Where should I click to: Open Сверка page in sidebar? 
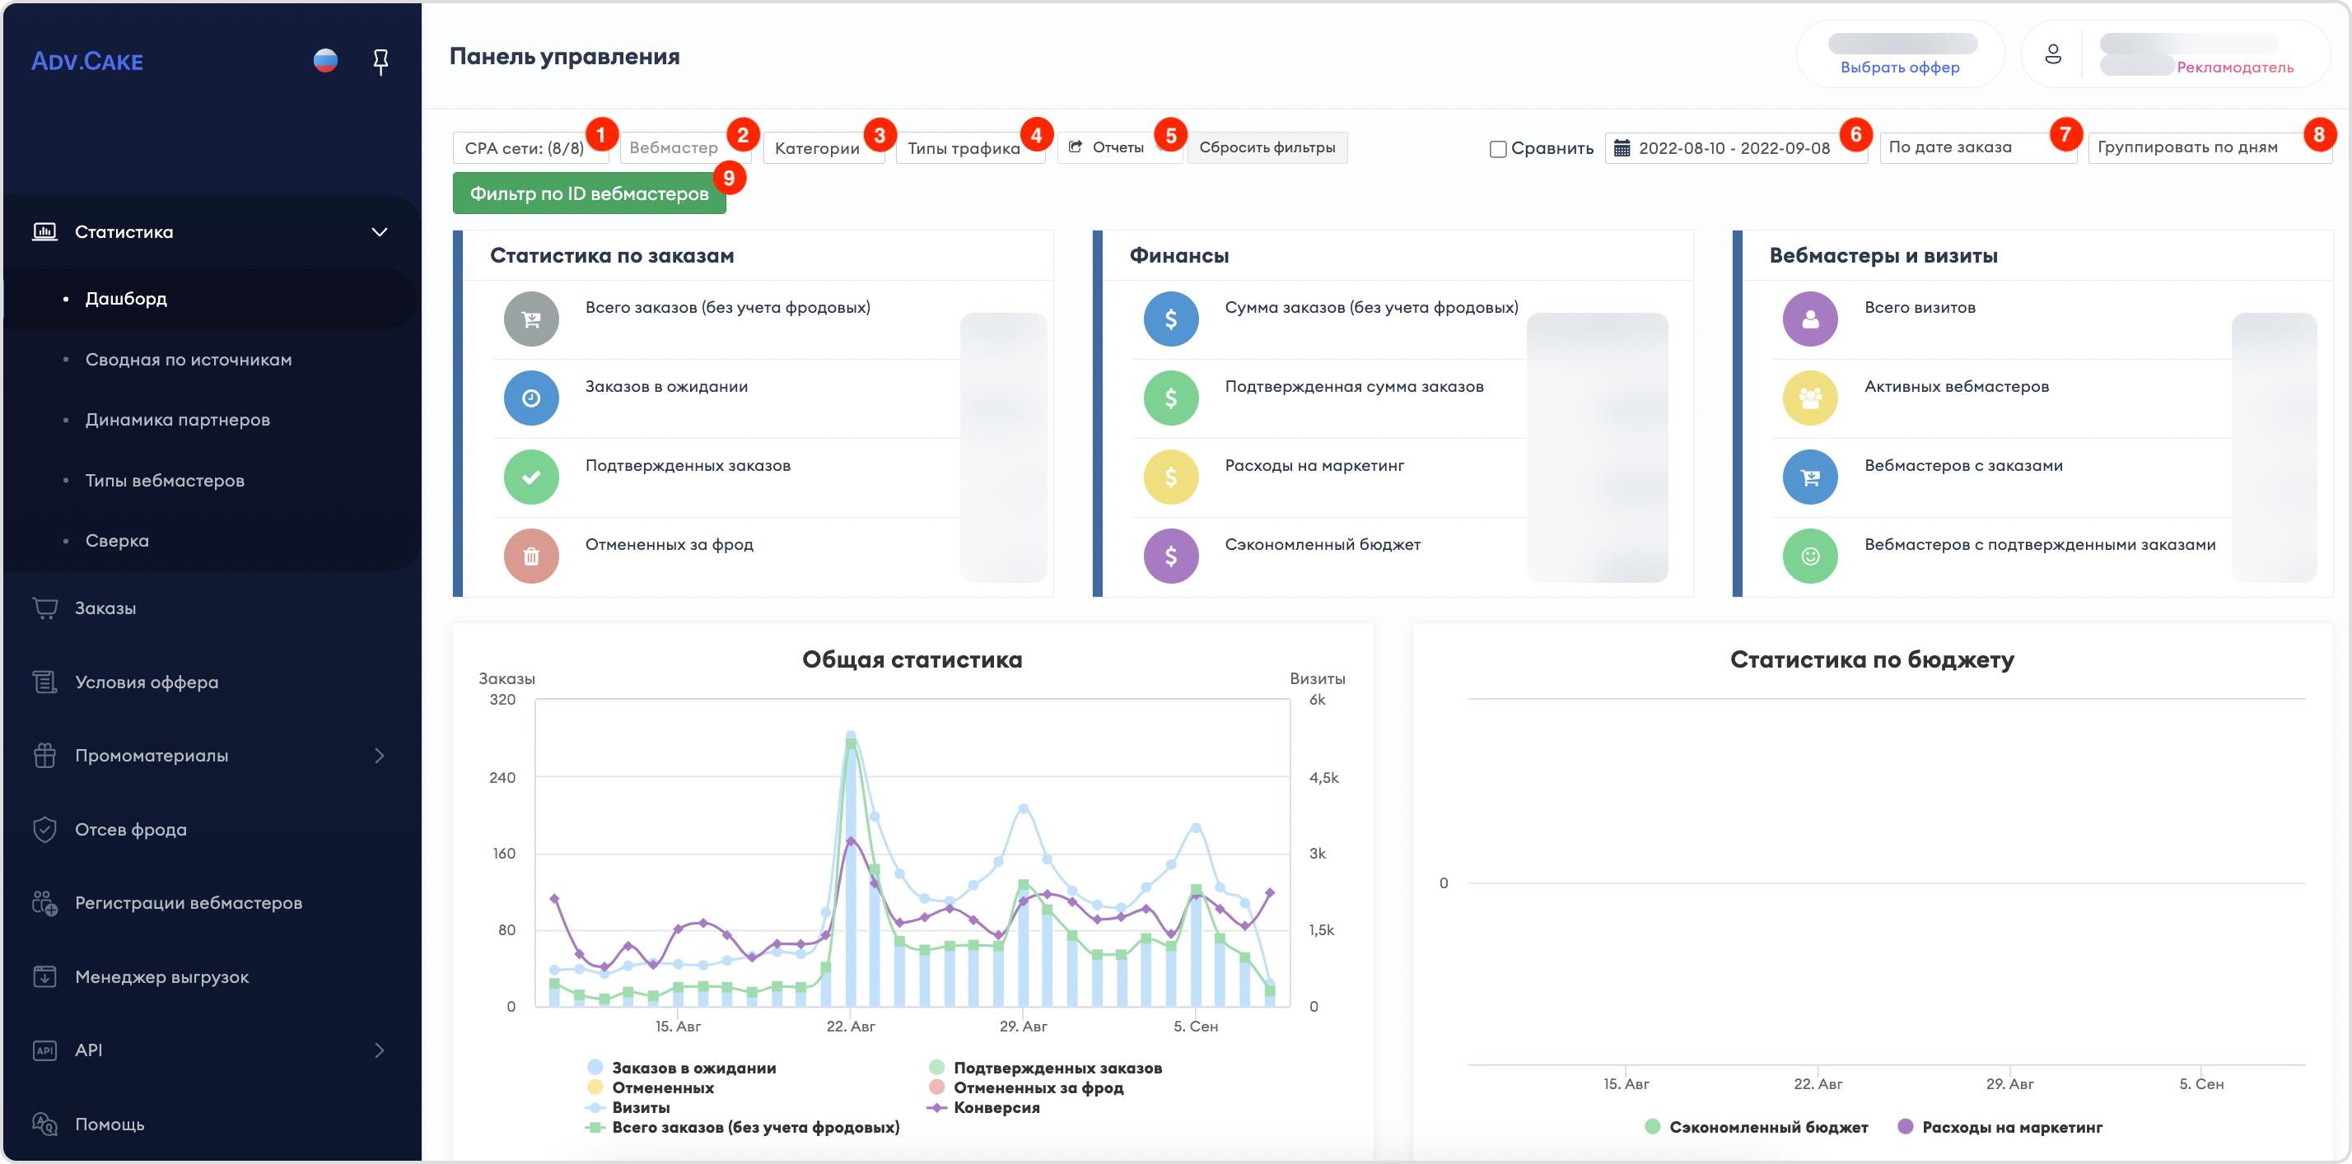tap(117, 541)
